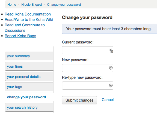This screenshot has height=113, width=157.
Task: Focus the New password input field
Action: pyautogui.click(x=88, y=68)
